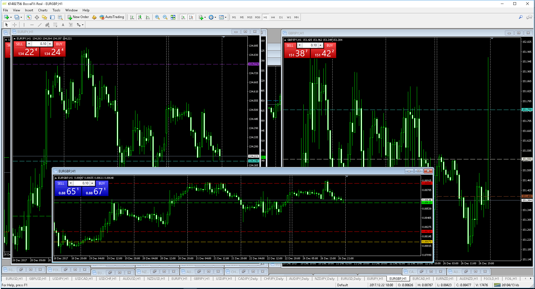The height and width of the screenshot is (289, 535).
Task: Click the Default profile status entry
Action: (x=343, y=285)
